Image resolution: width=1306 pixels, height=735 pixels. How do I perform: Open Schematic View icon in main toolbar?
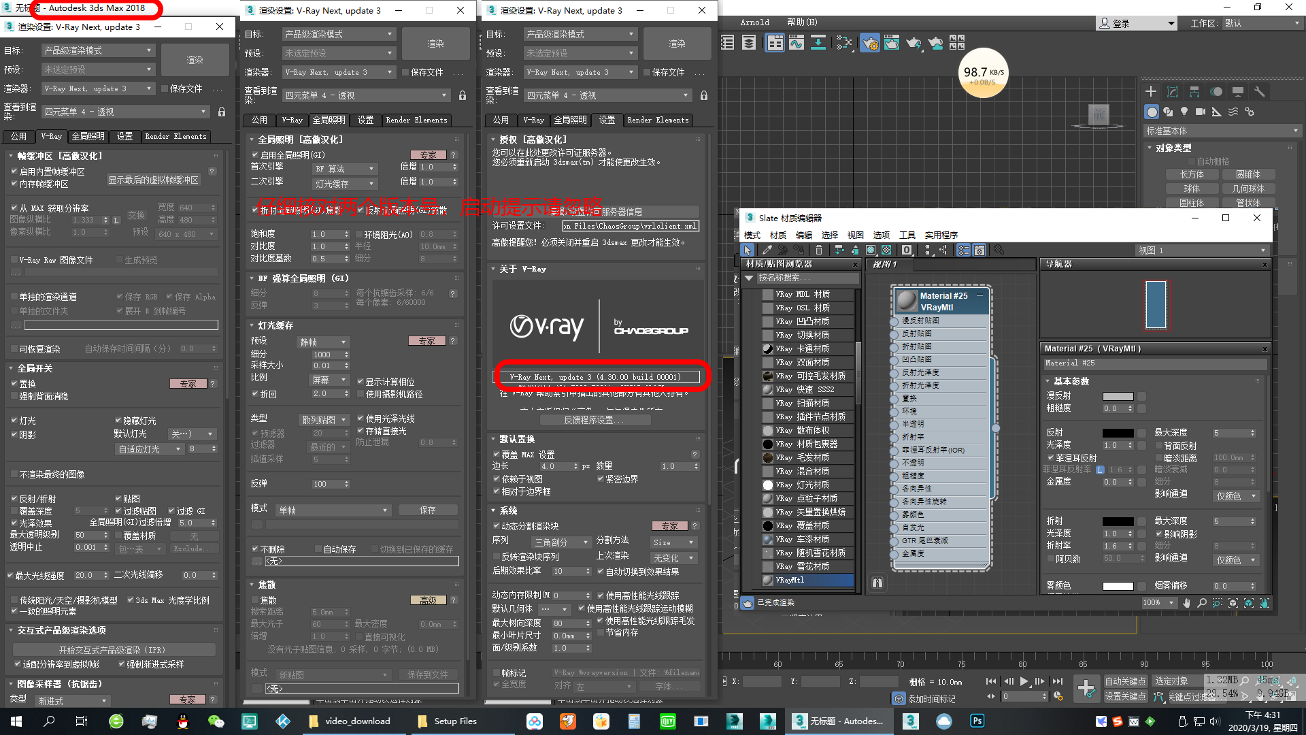tap(818, 43)
